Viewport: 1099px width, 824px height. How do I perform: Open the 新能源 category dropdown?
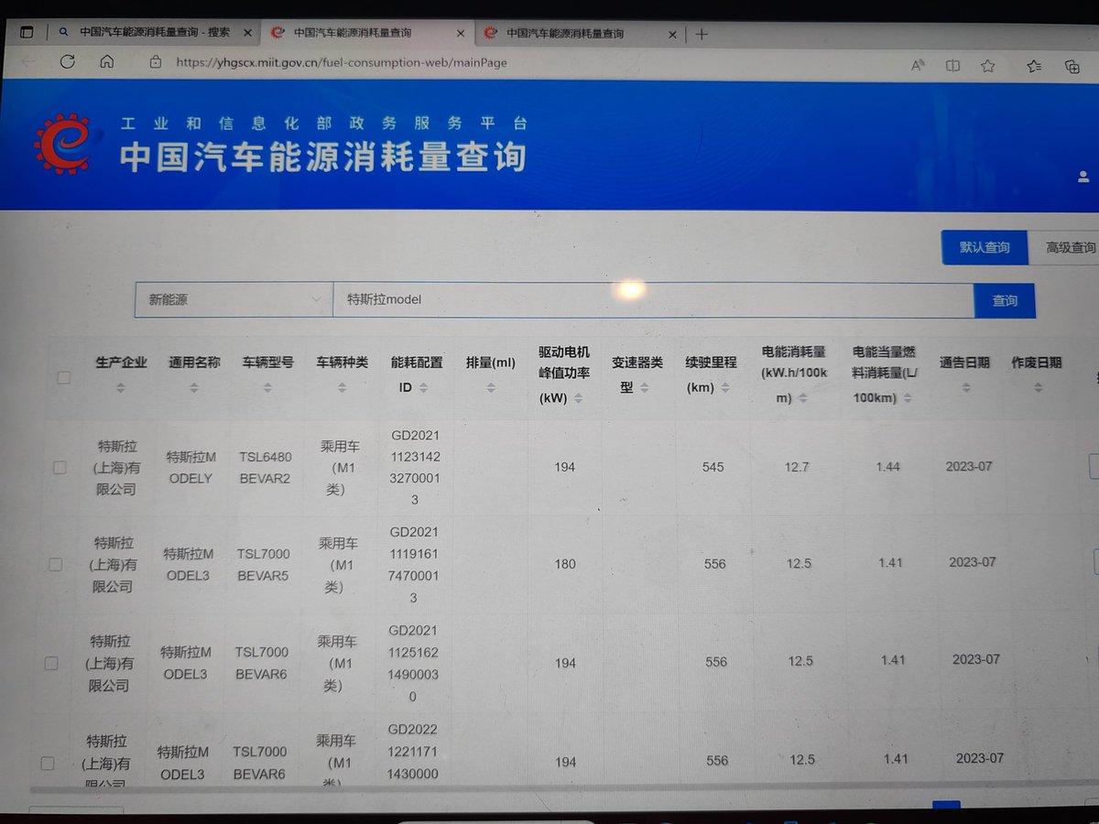(234, 299)
